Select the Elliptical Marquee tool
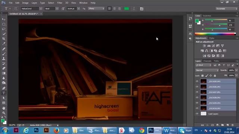 click(x=4, y=24)
